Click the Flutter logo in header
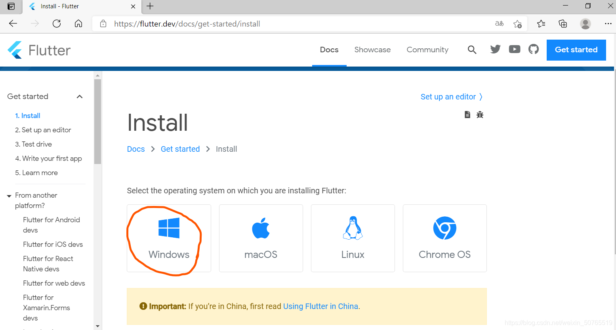Image resolution: width=616 pixels, height=330 pixels. [39, 50]
